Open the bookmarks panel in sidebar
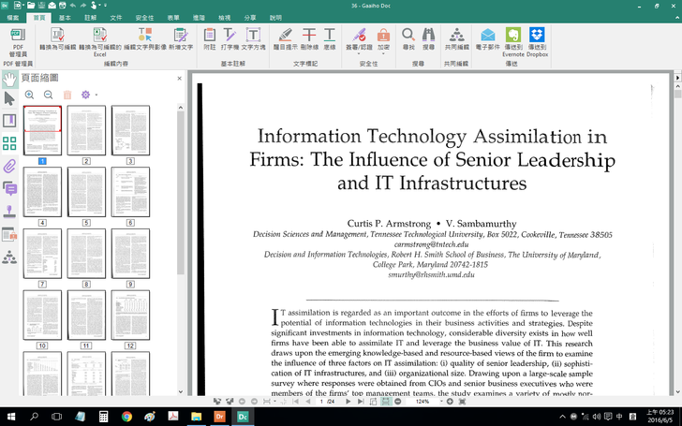This screenshot has height=426, width=682. [9, 121]
